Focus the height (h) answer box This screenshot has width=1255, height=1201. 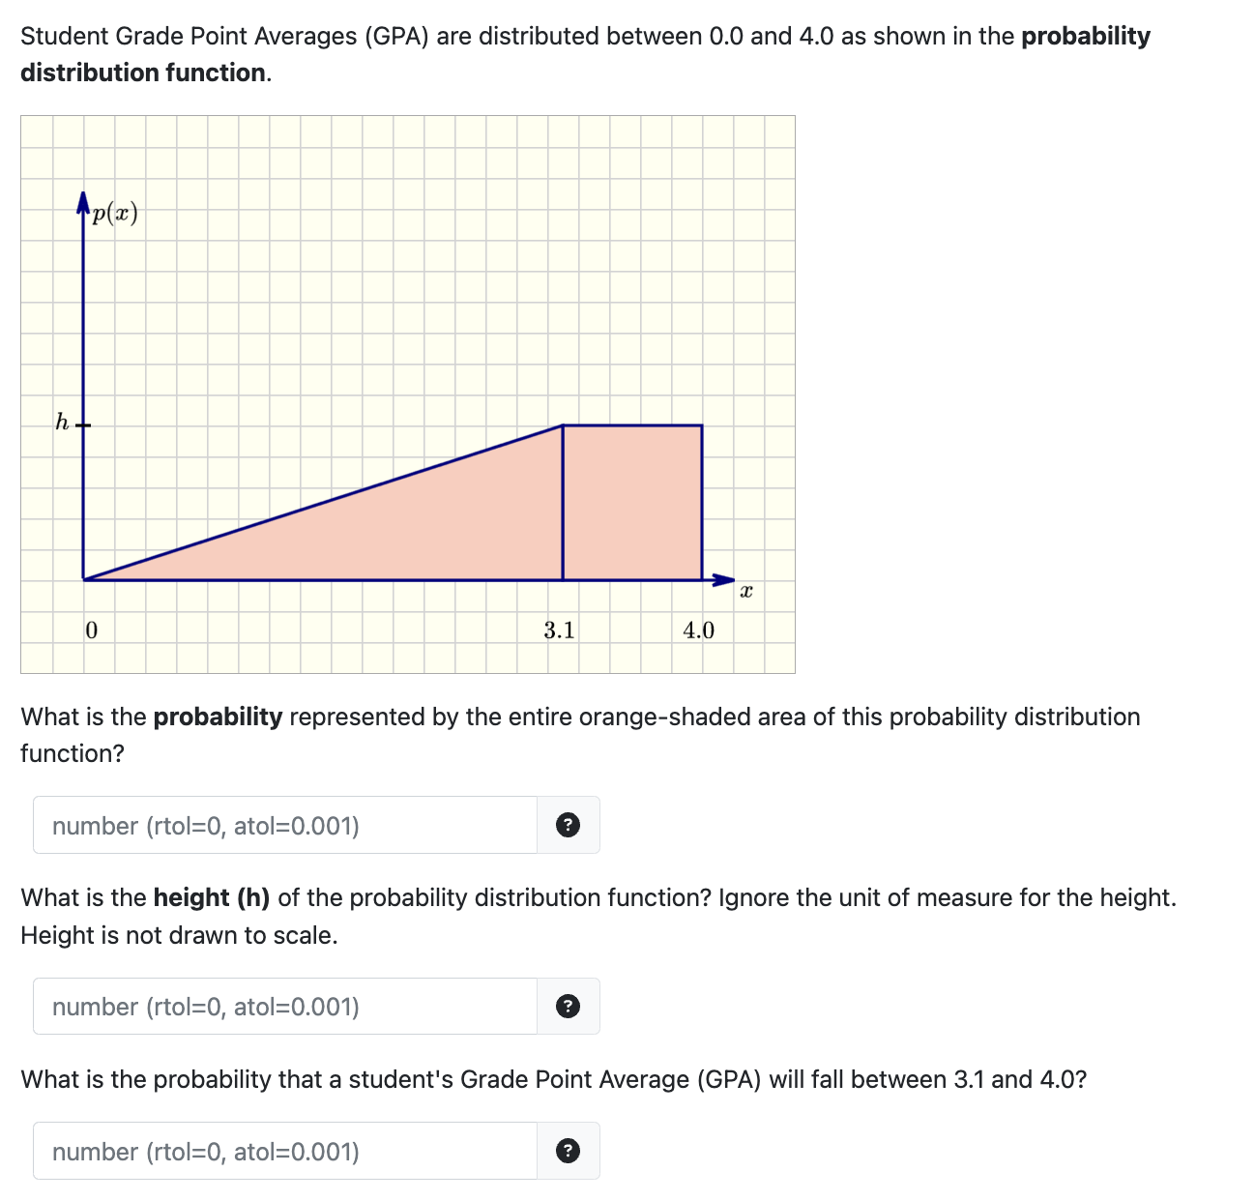click(x=280, y=1006)
